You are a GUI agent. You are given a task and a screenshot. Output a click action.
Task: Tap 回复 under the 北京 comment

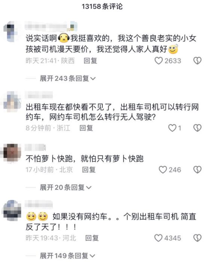[x=89, y=170]
